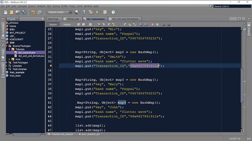Click the red Start Macro Recording icon
The width and height of the screenshot is (252, 141).
152,24
